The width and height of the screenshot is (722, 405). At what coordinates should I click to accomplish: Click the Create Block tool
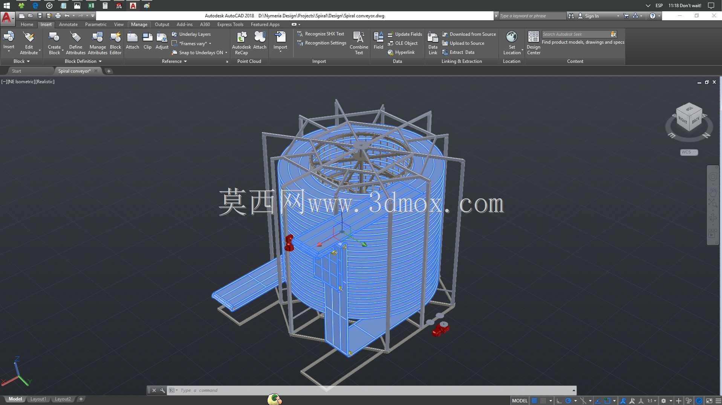point(54,43)
